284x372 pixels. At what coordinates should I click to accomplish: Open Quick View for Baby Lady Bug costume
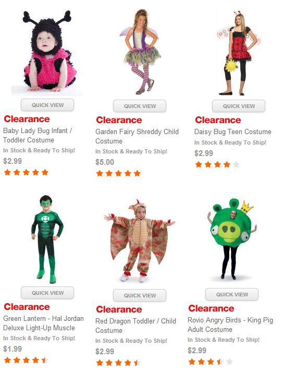(x=47, y=105)
